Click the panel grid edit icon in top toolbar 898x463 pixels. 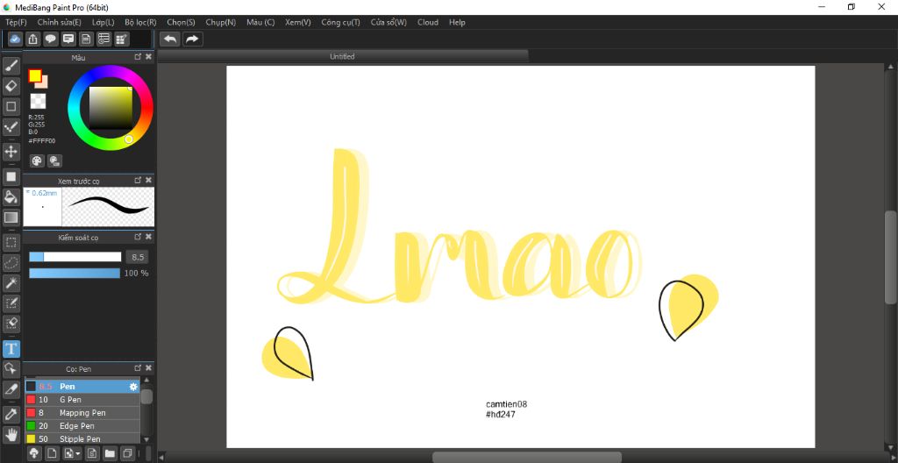[x=121, y=39]
